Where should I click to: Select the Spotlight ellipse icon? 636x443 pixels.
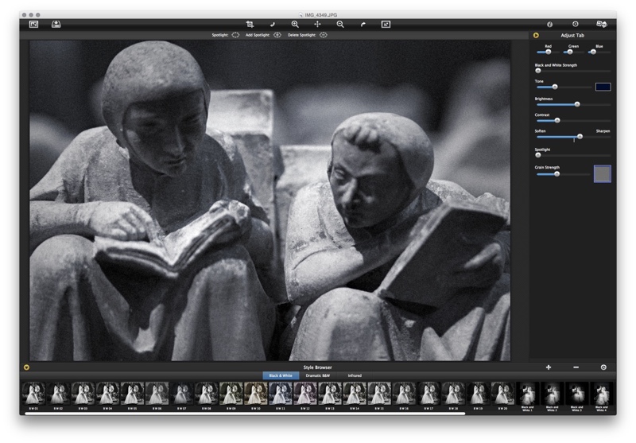click(235, 35)
